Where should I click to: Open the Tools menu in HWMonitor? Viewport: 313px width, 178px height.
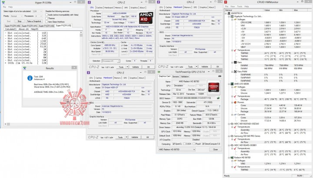pyautogui.click(x=240, y=7)
